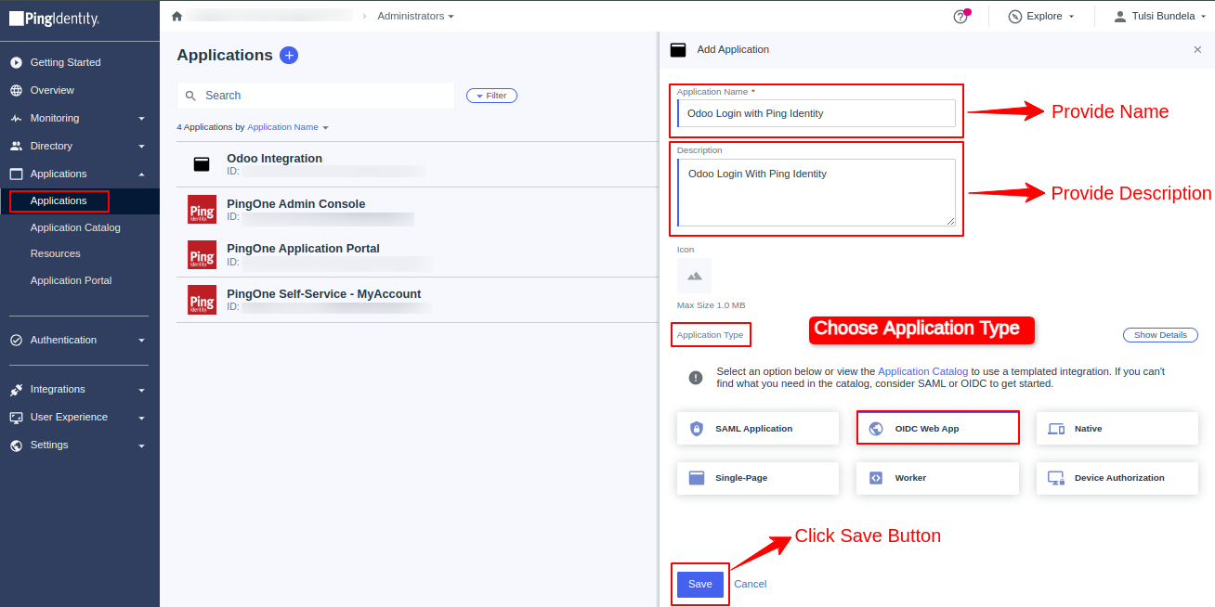Click the User Experience sidebar icon
Viewport: 1215px width, 607px height.
point(16,417)
